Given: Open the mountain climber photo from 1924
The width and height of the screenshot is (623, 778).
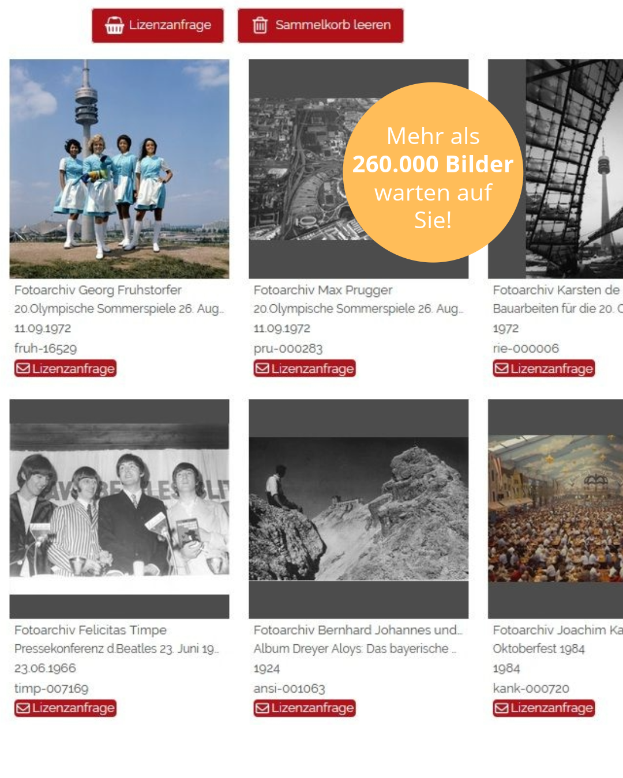Looking at the screenshot, I should pyautogui.click(x=358, y=509).
